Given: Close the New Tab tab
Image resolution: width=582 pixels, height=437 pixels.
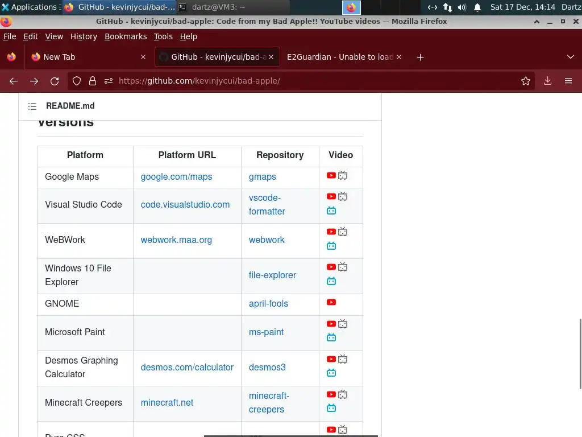Looking at the screenshot, I should 143,57.
